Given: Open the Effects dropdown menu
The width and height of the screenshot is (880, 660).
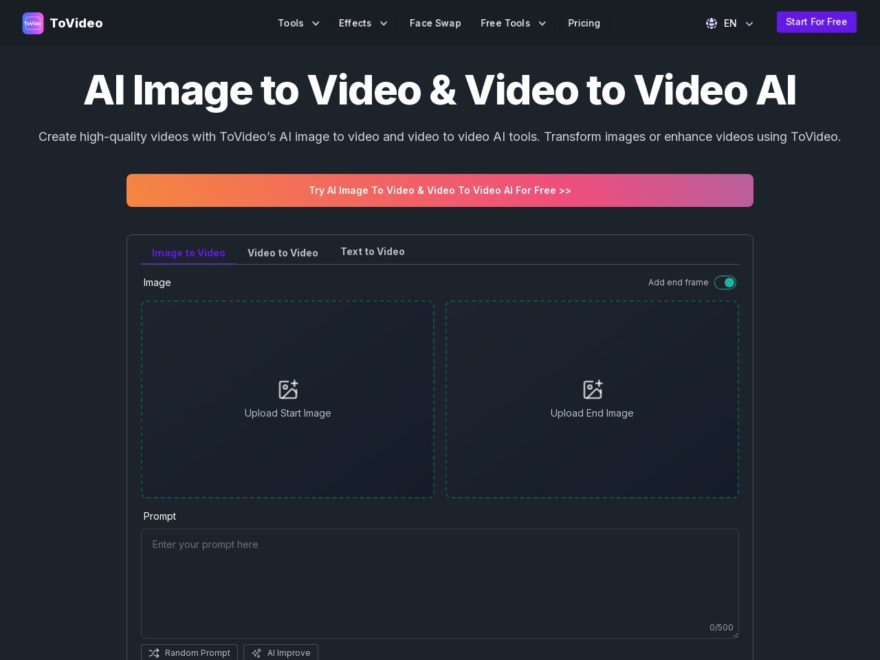Looking at the screenshot, I should (363, 23).
